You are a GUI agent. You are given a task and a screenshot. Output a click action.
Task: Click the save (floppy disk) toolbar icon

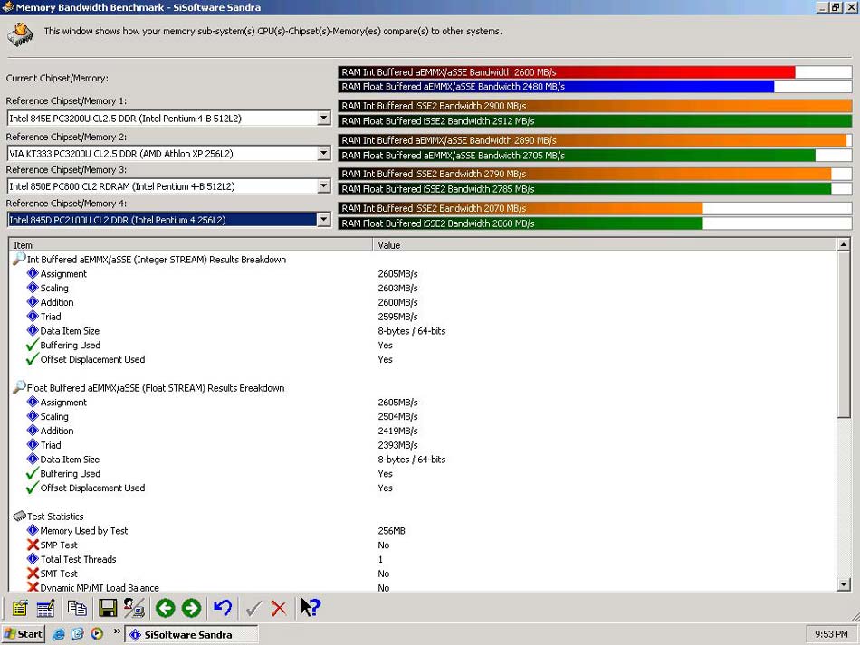(108, 608)
